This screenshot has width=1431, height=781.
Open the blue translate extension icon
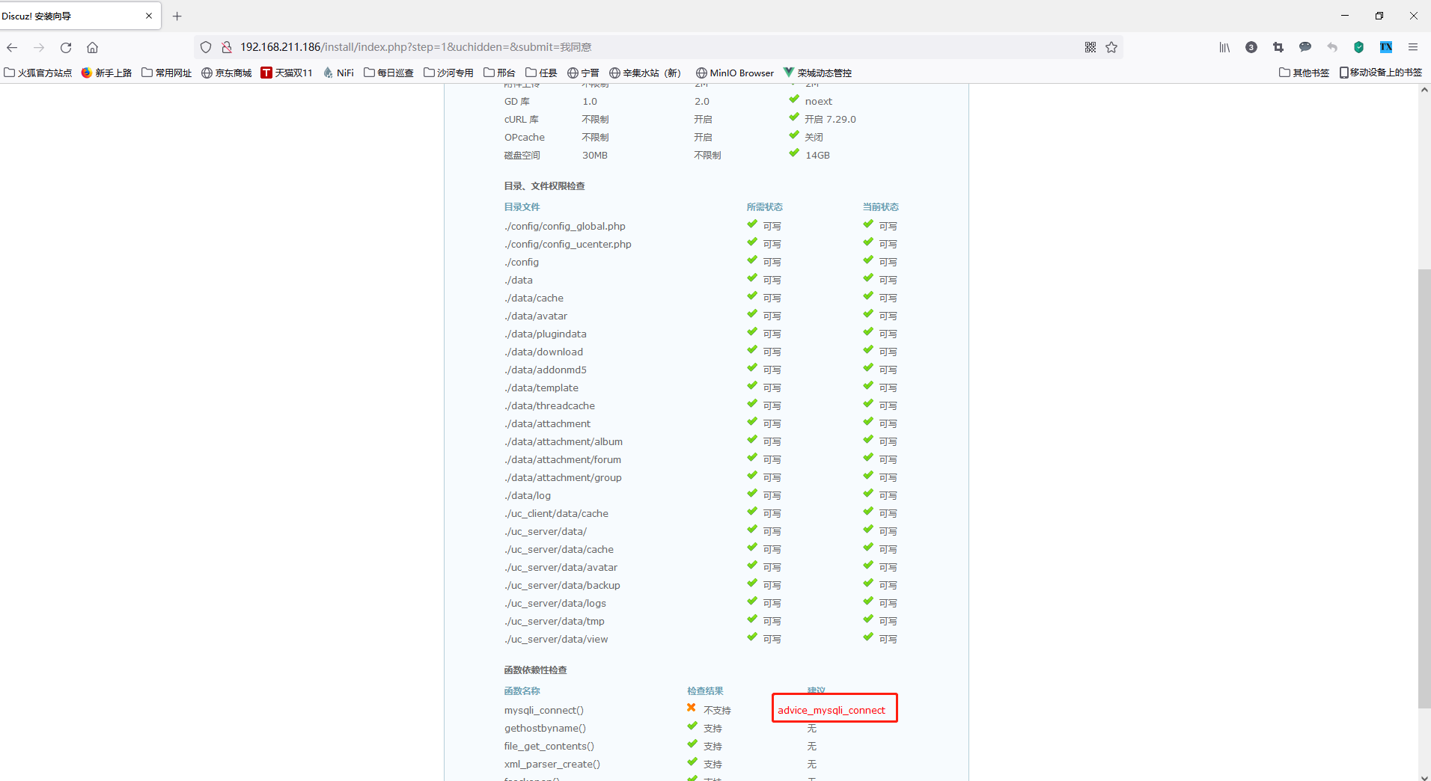[1386, 47]
